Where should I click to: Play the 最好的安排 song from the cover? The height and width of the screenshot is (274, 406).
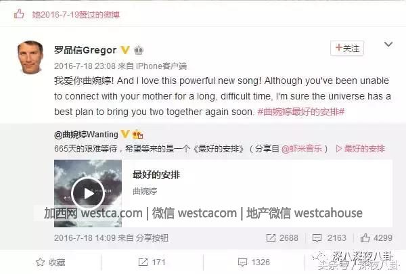tap(88, 193)
